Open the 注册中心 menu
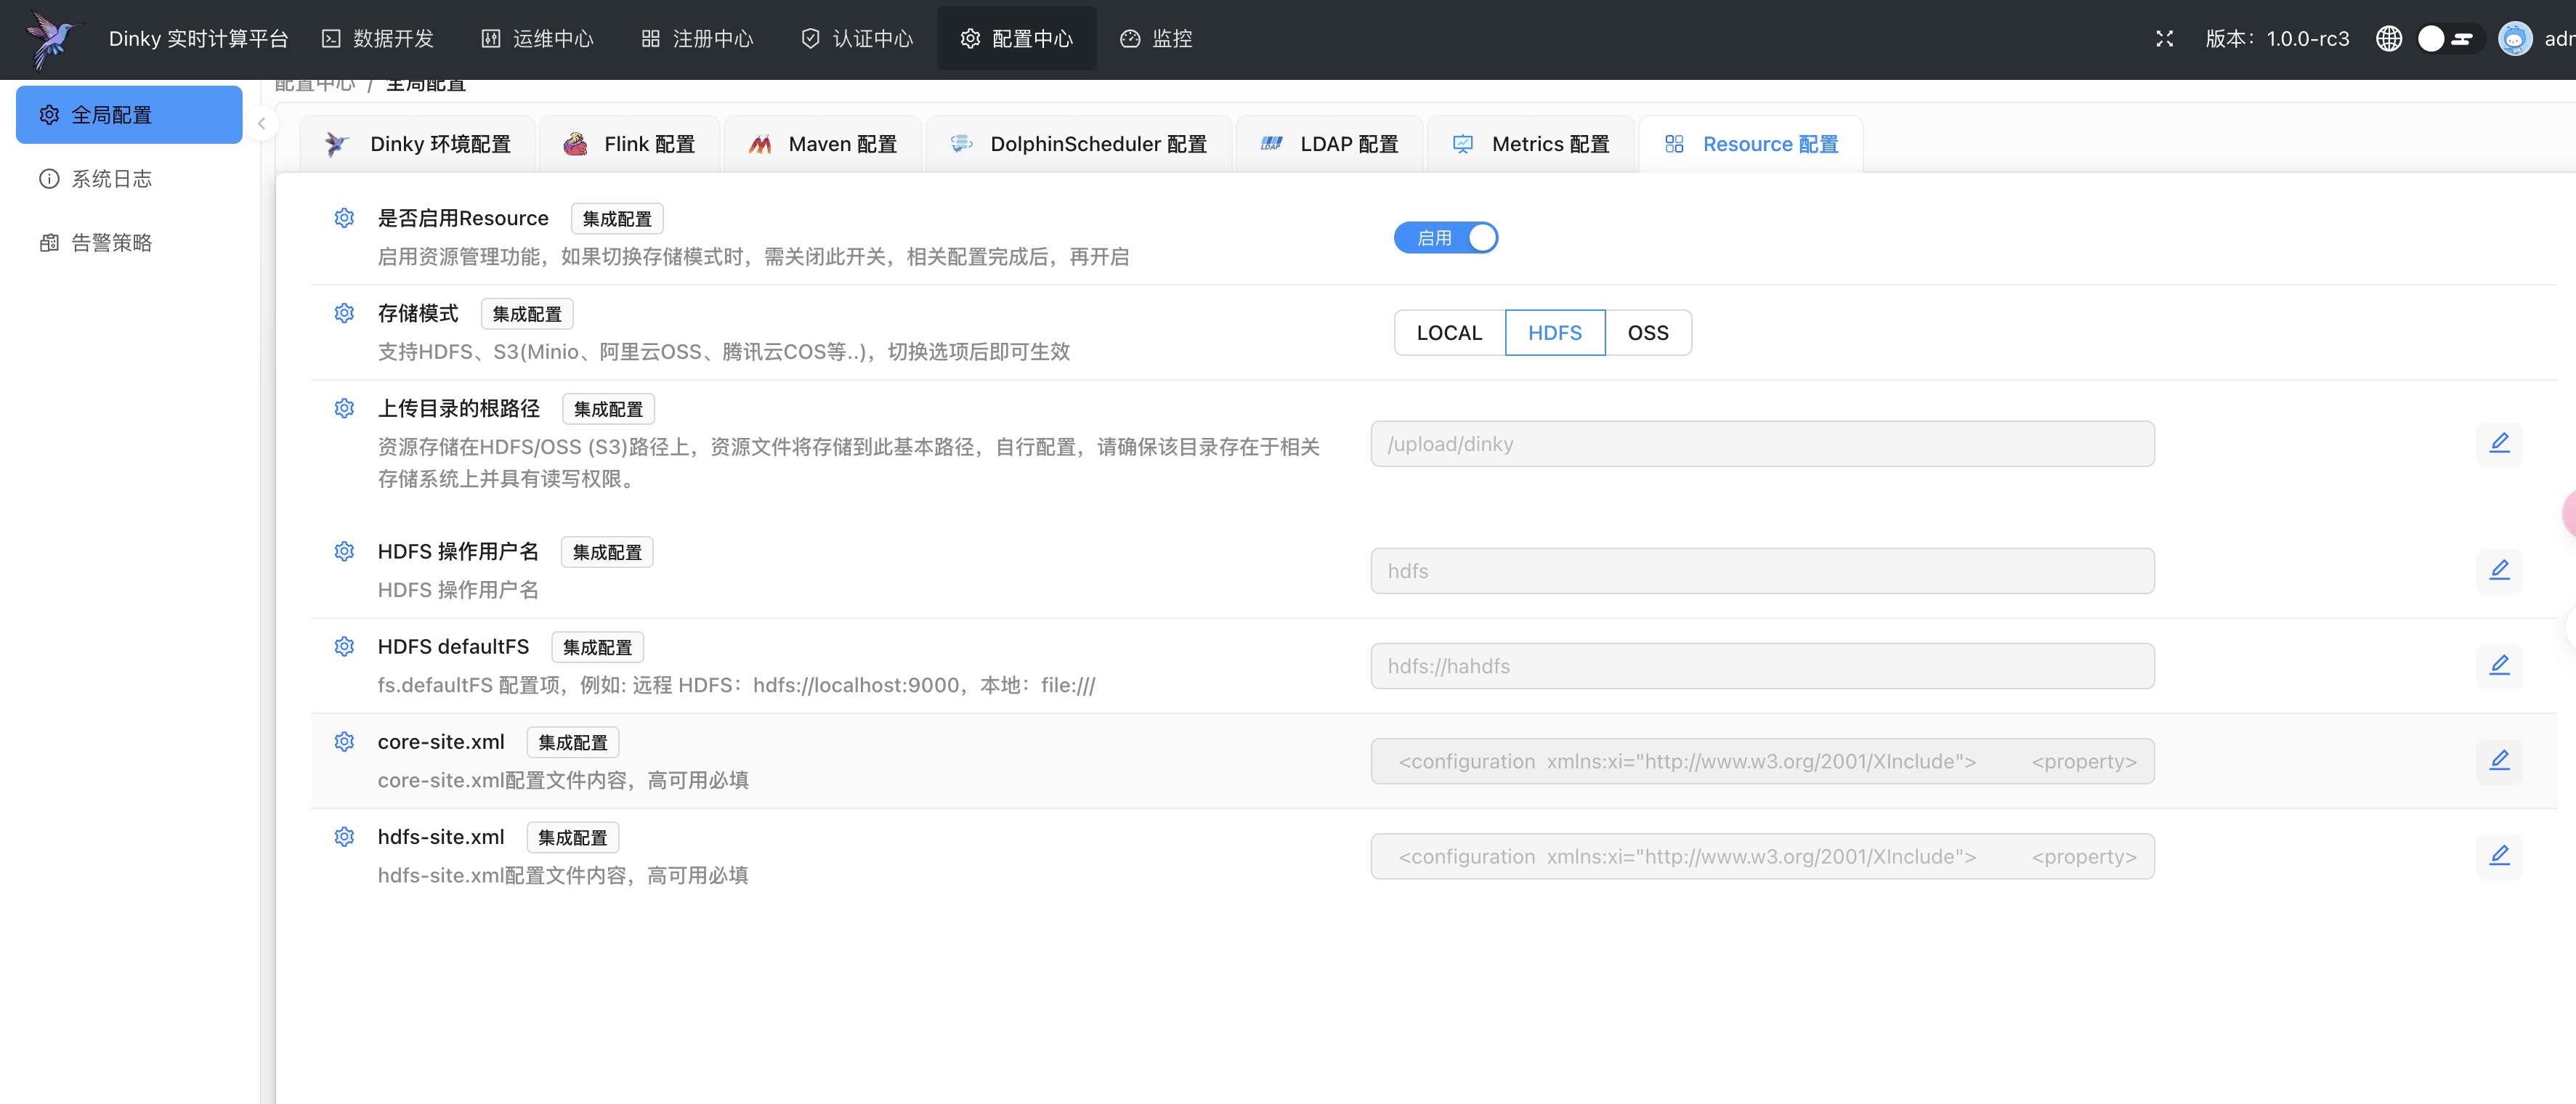Screen dimensions: 2576x1104 pos(697,39)
